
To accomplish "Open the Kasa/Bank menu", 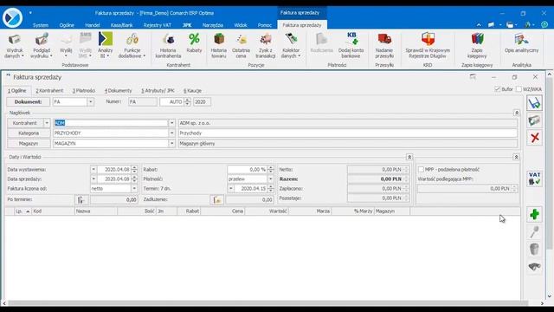I will coord(121,25).
